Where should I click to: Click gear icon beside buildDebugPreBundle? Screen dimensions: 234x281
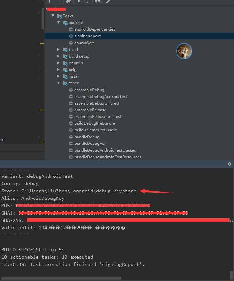[x=71, y=123]
